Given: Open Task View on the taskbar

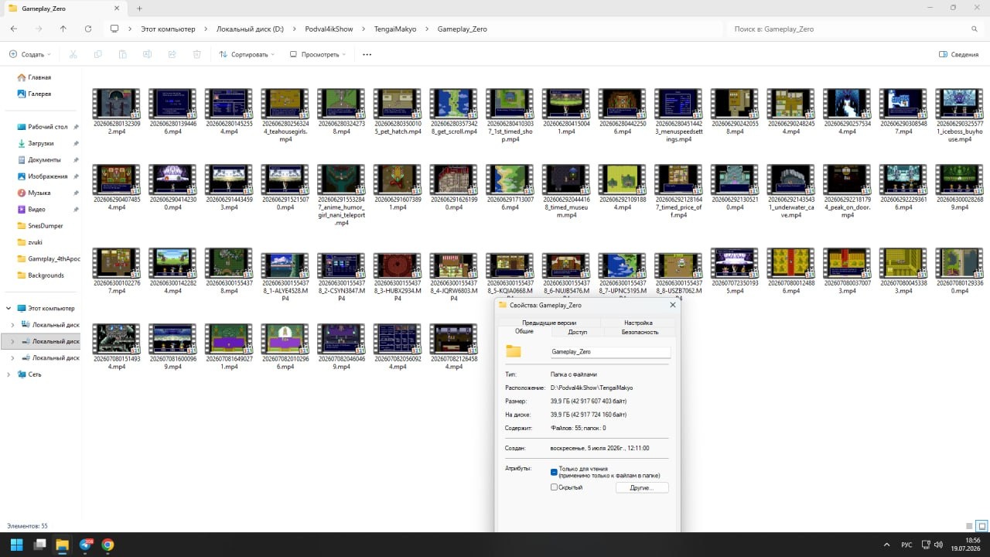Looking at the screenshot, I should click(x=39, y=545).
